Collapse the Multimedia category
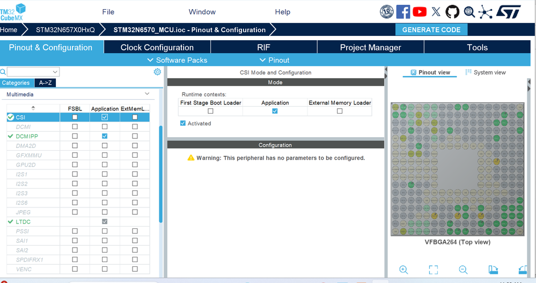The image size is (536, 283). (147, 94)
